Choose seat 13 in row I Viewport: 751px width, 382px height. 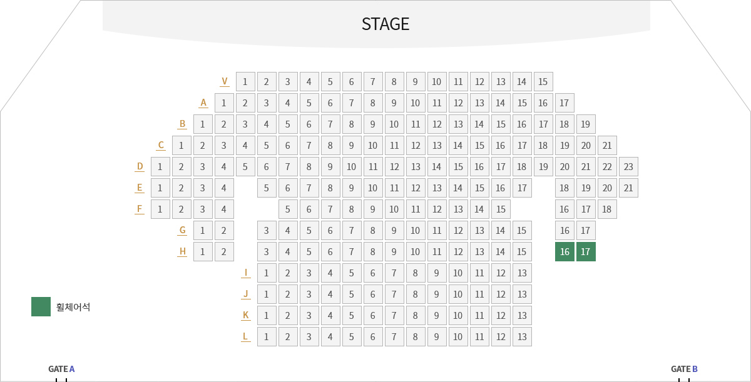pyautogui.click(x=522, y=273)
